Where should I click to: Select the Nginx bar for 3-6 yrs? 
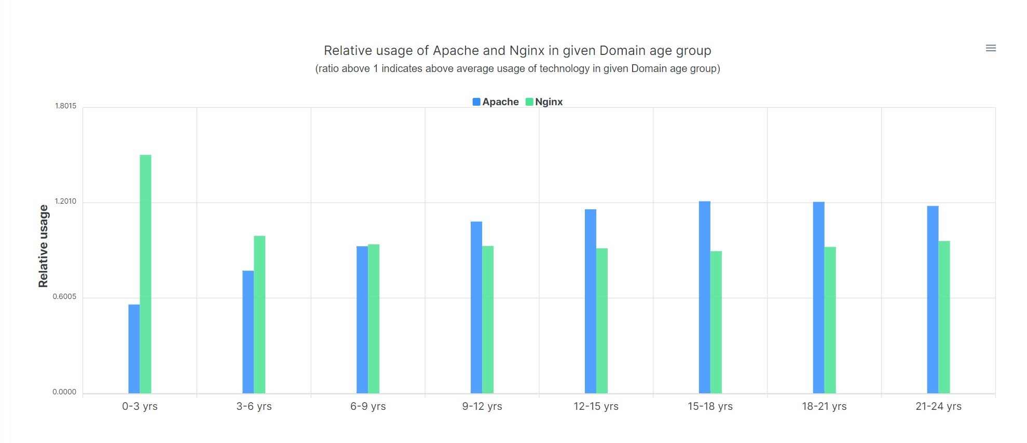click(259, 315)
